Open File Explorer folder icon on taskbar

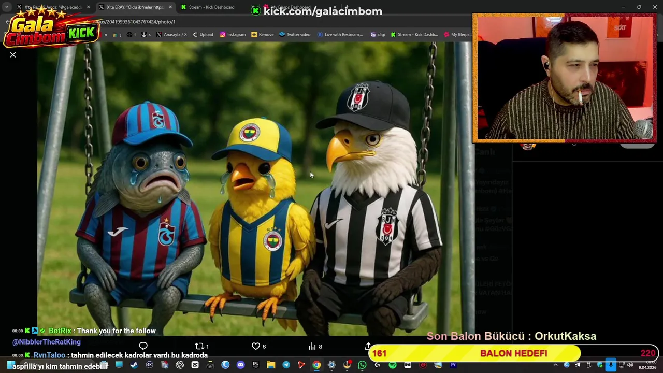click(x=271, y=365)
